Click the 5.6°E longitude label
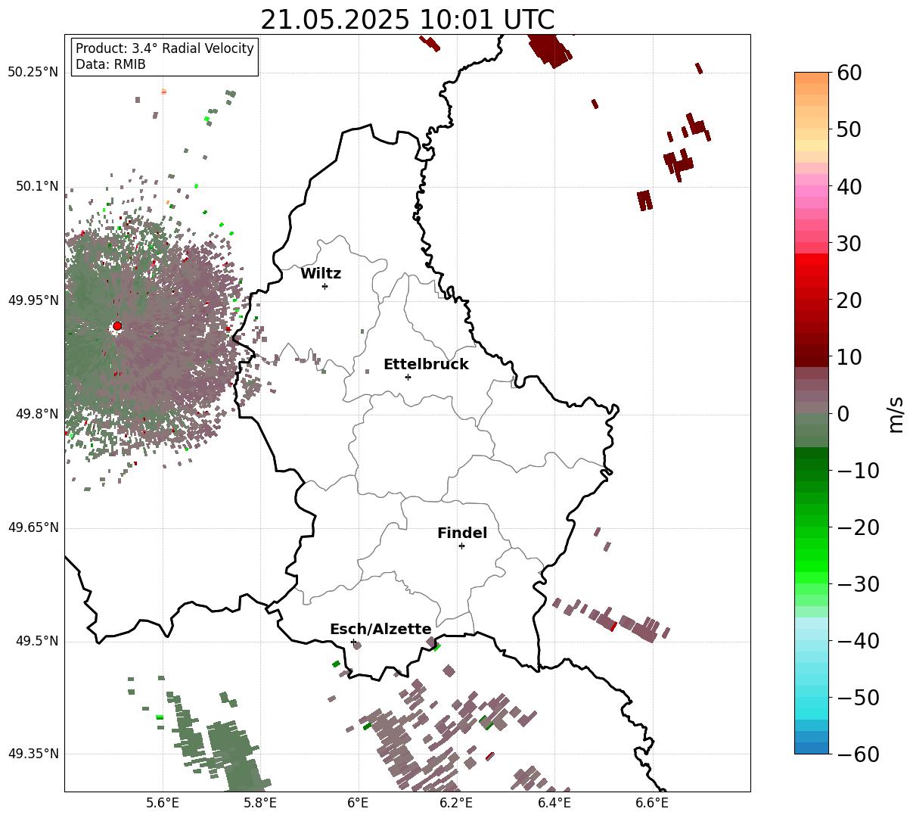The image size is (913, 818). point(163,804)
